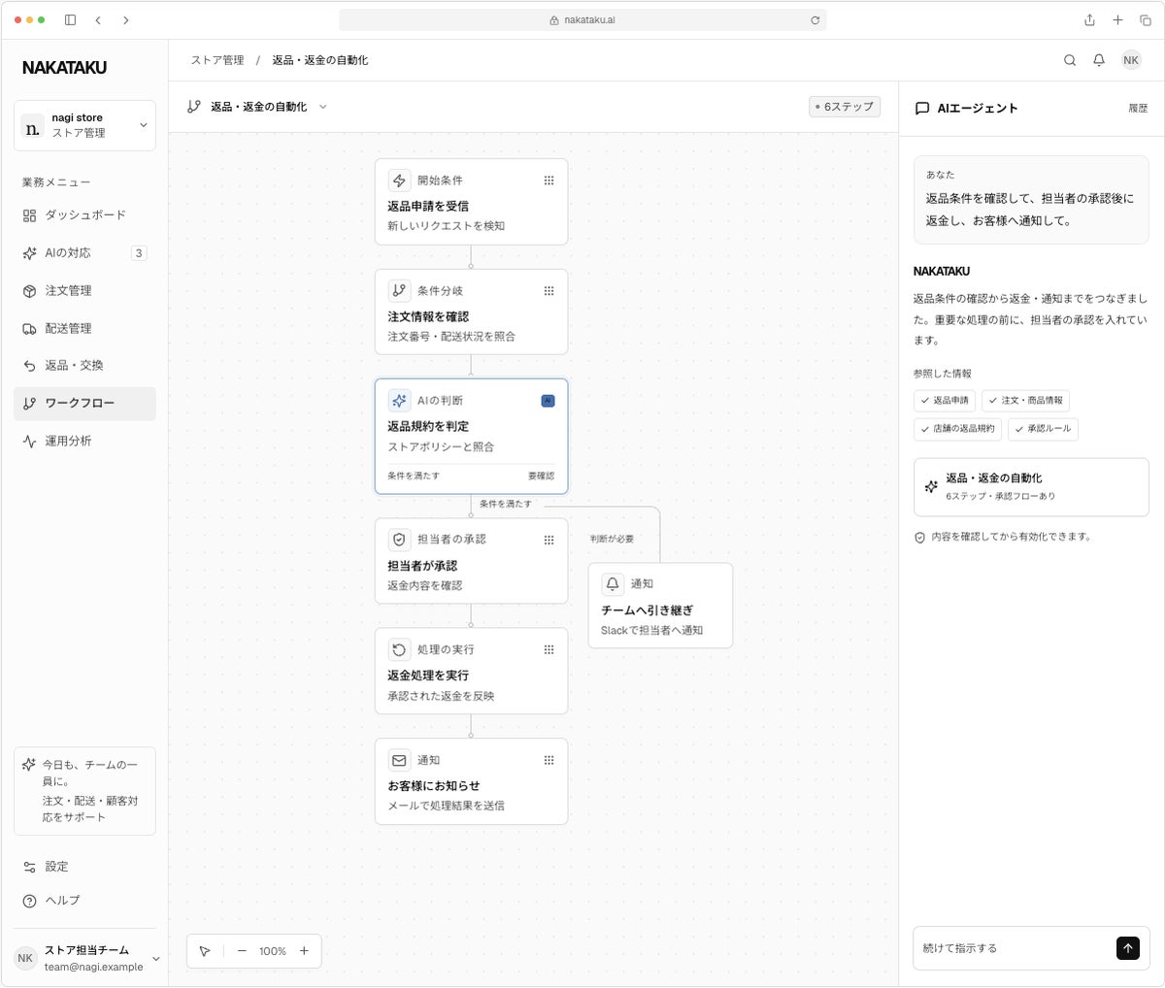The height and width of the screenshot is (988, 1165).
Task: Open notifications bell in header
Action: coord(1099,60)
